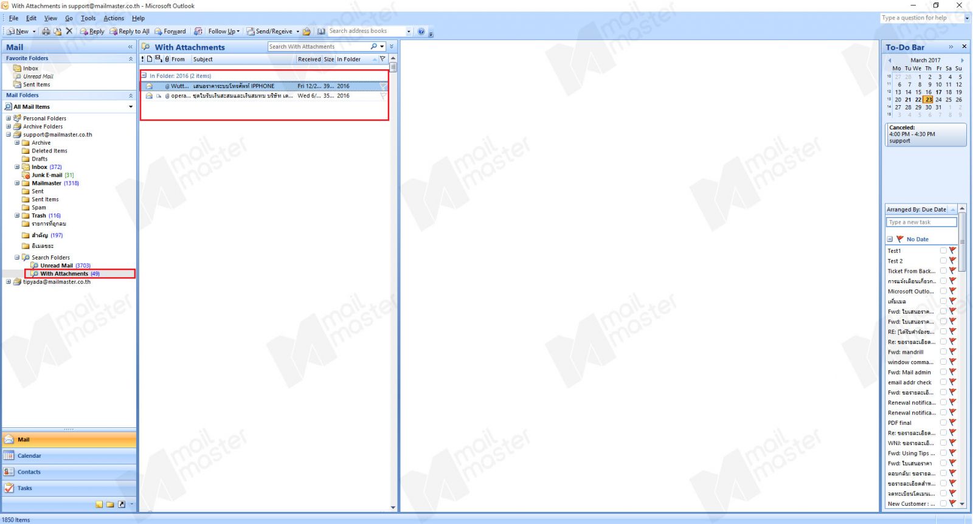Click the importance column header icon
This screenshot has height=524, width=973.
pos(143,59)
